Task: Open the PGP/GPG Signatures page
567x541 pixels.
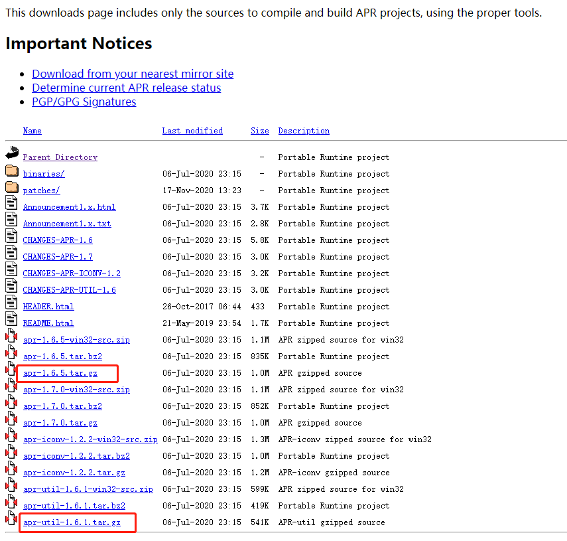Action: [84, 102]
